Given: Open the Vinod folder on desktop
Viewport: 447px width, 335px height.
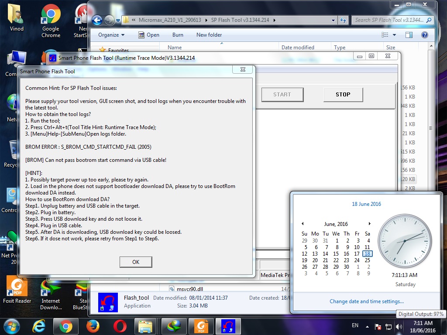Looking at the screenshot, I should 17,17.
